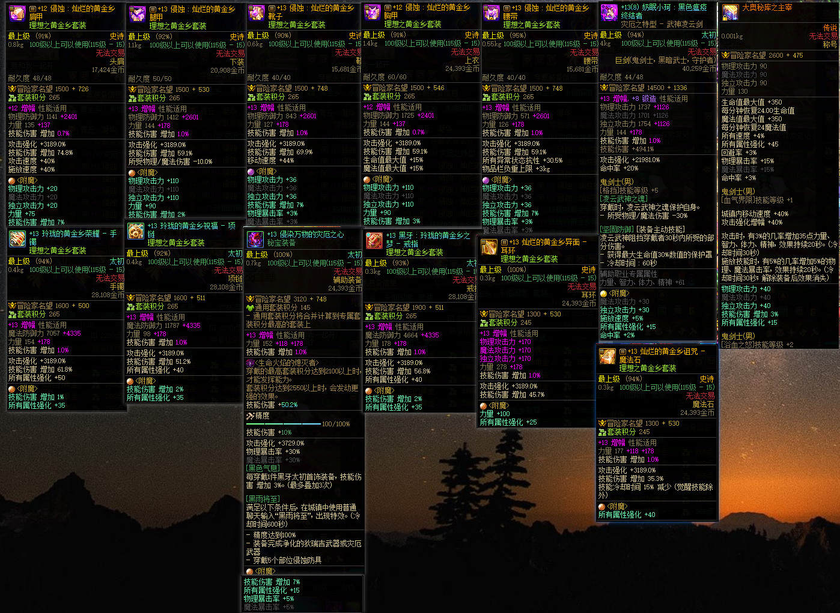Click the text [血气界限]技能等级 +1
The image size is (840, 613).
point(757,200)
